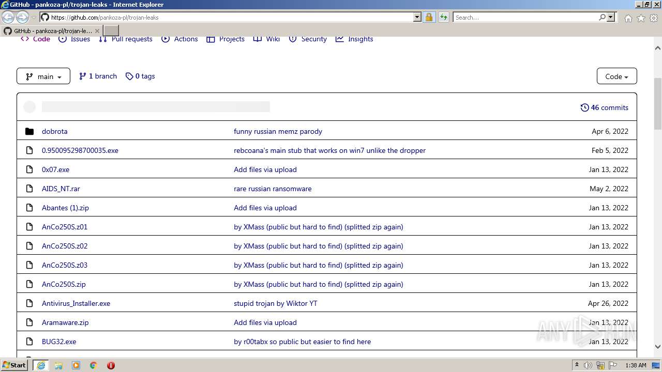The height and width of the screenshot is (372, 662).
Task: Open the Projects tab
Action: [225, 39]
